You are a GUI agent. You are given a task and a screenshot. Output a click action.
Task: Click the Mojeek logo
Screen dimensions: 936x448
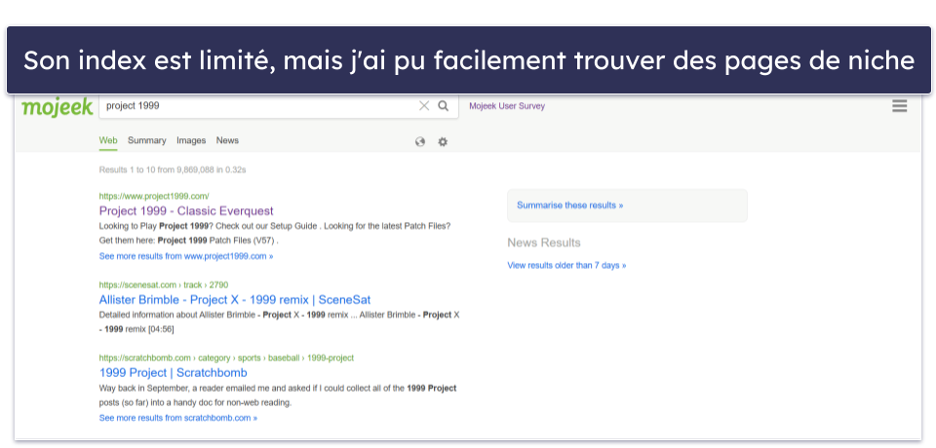[x=58, y=107]
